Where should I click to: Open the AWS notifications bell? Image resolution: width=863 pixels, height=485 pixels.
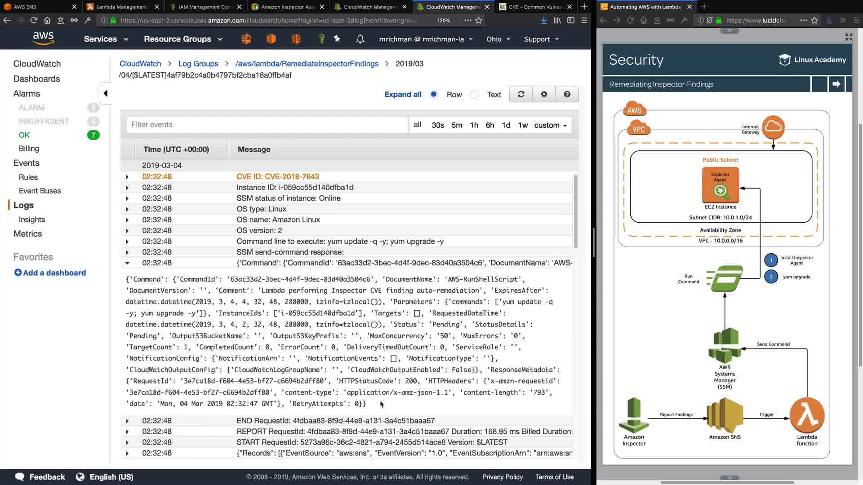click(360, 39)
